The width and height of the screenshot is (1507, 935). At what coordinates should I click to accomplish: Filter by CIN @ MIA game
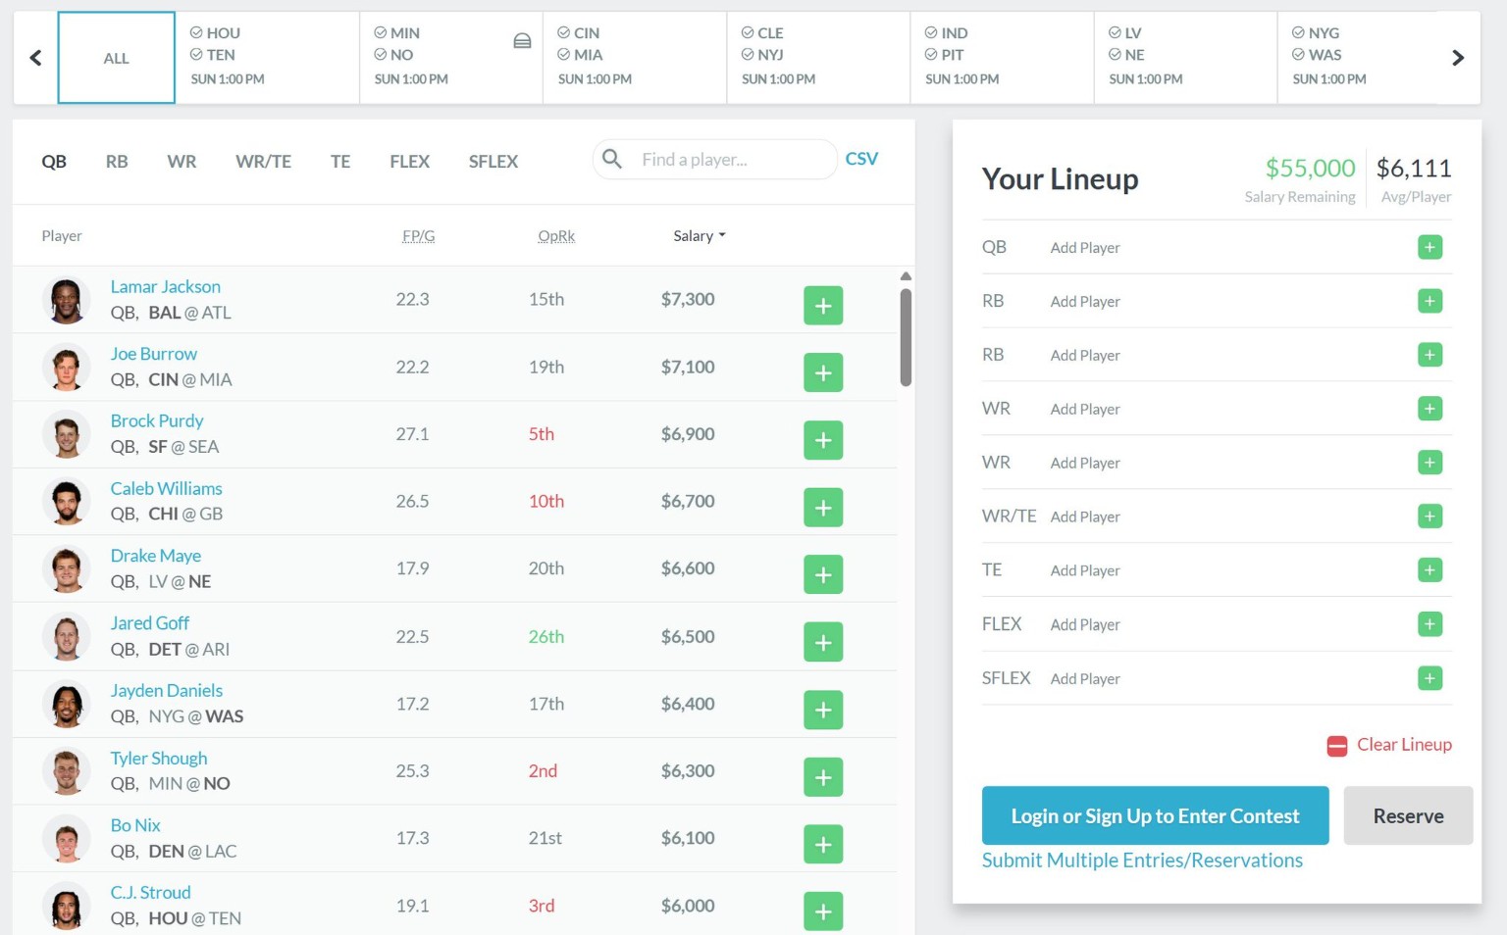coord(635,58)
